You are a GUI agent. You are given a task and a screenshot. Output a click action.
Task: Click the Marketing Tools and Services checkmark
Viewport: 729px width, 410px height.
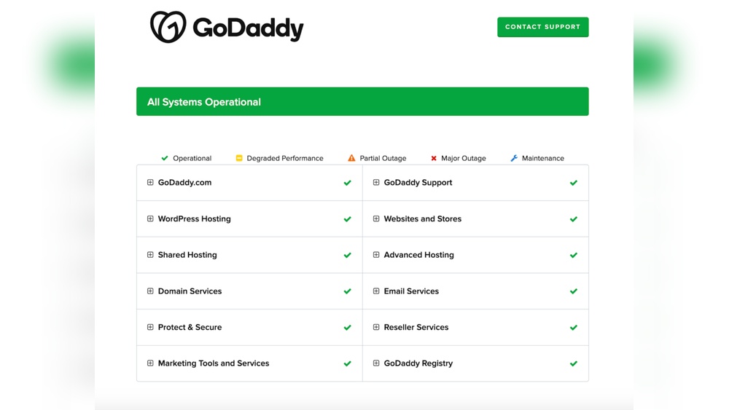[x=347, y=363]
